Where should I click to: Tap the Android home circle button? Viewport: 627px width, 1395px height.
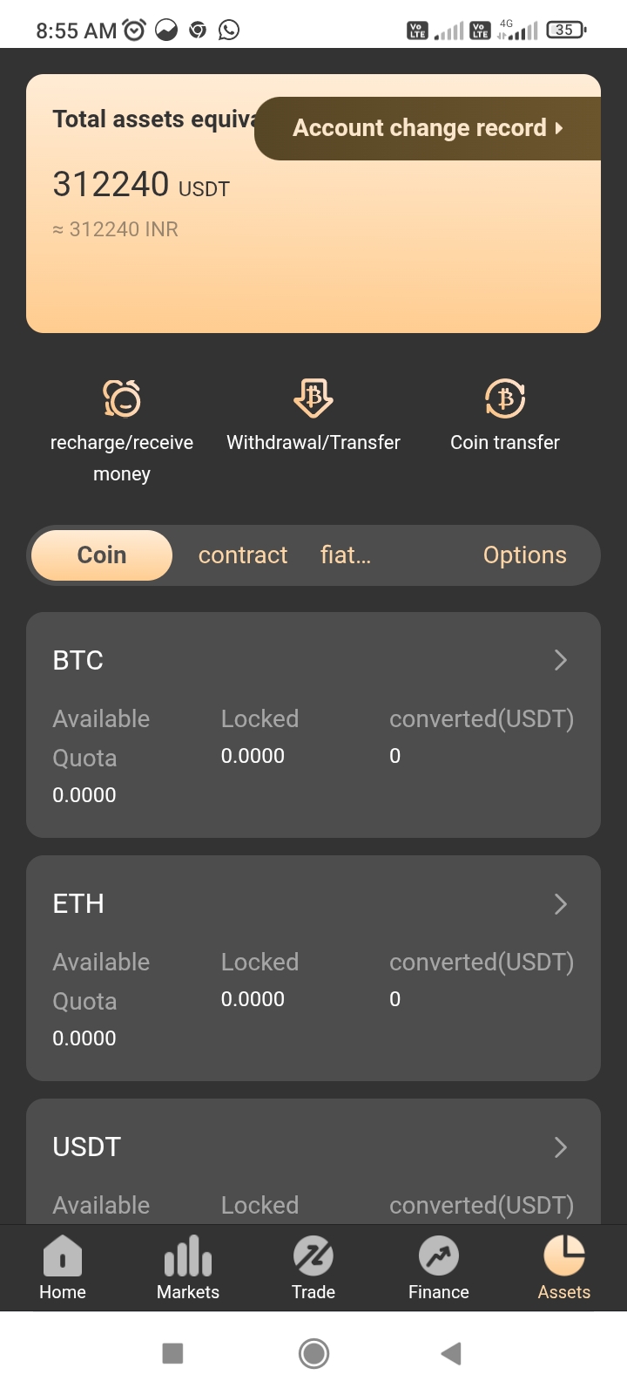313,1353
